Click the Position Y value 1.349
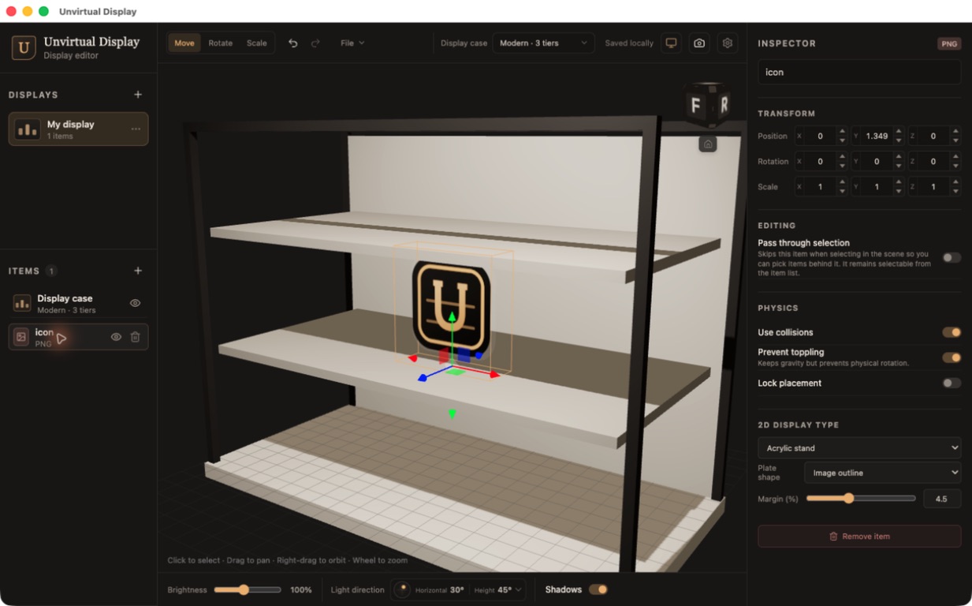Screen dimensions: 972x606 tap(877, 137)
